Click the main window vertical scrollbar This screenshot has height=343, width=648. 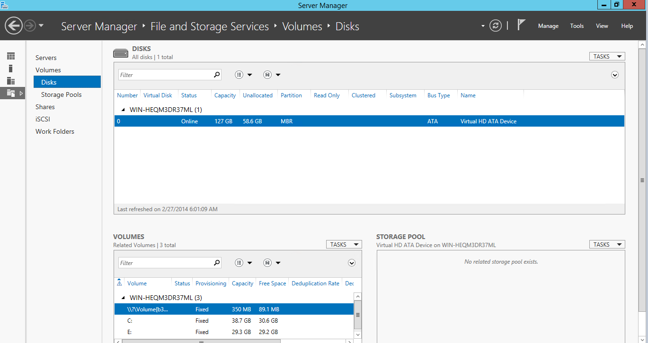(642, 180)
